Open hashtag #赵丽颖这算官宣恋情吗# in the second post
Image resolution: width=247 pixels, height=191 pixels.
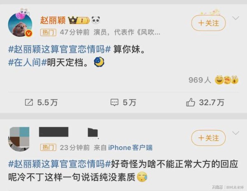coord(60,164)
